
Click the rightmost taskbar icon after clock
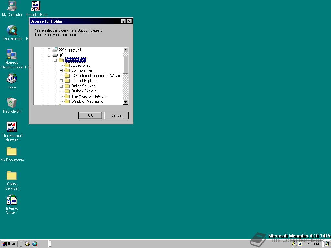tap(327, 244)
